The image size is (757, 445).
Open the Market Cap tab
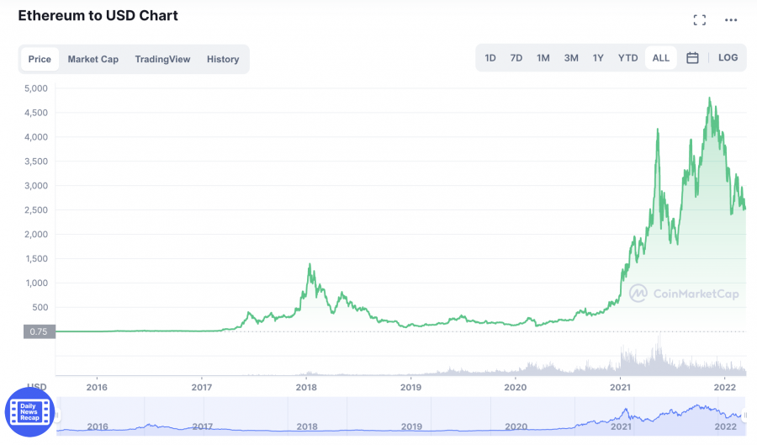tap(93, 59)
